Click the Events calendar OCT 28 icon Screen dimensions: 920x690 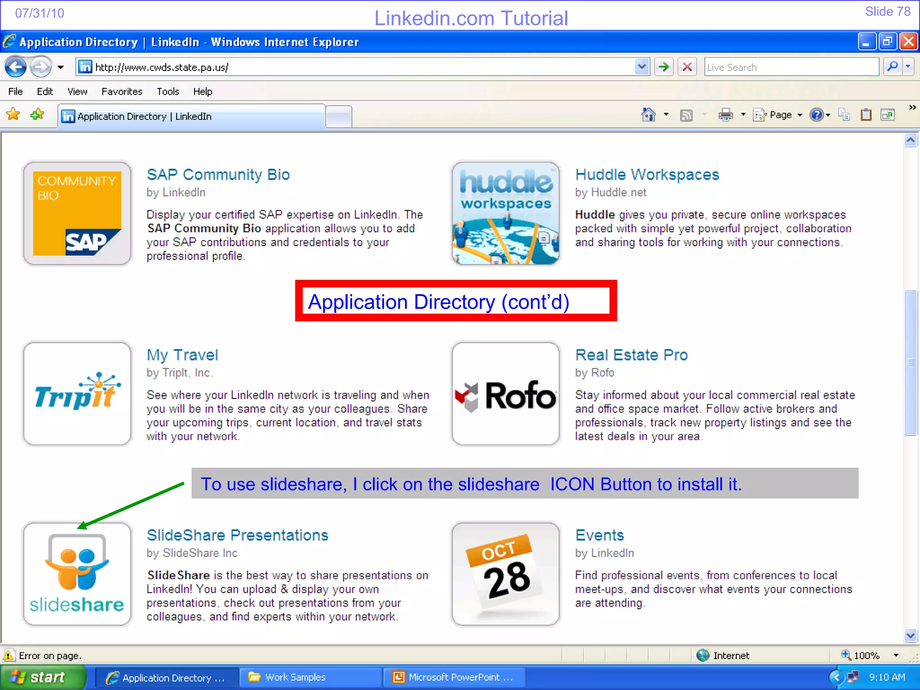click(506, 574)
